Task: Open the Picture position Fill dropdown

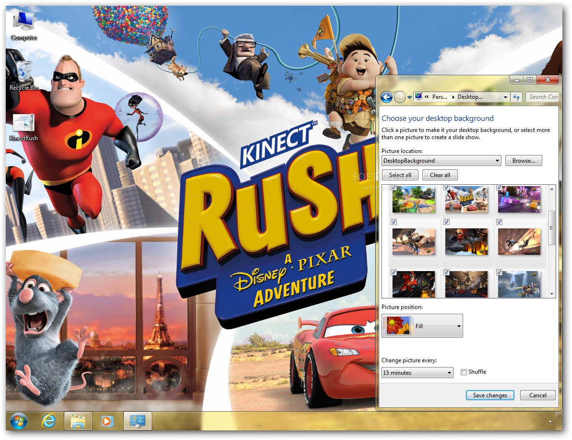Action: 422,326
